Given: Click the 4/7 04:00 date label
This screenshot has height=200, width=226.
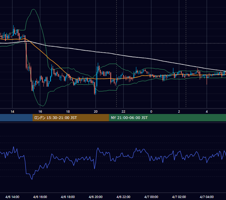Looking at the screenshot, I should click(207, 197).
